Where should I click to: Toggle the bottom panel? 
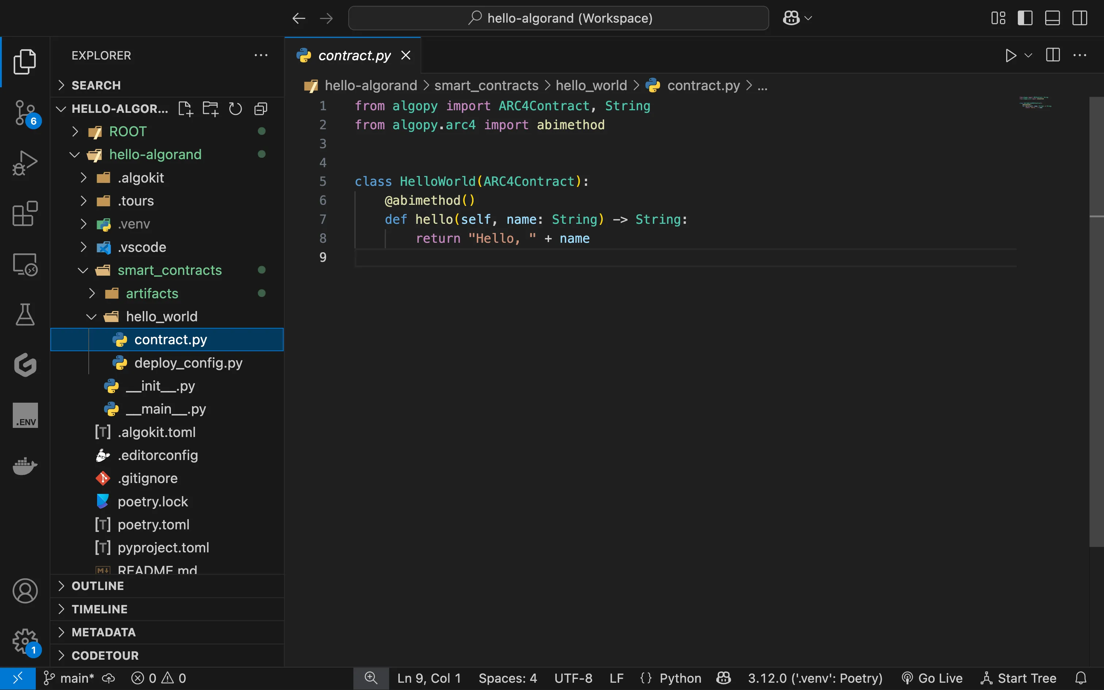click(x=1052, y=18)
